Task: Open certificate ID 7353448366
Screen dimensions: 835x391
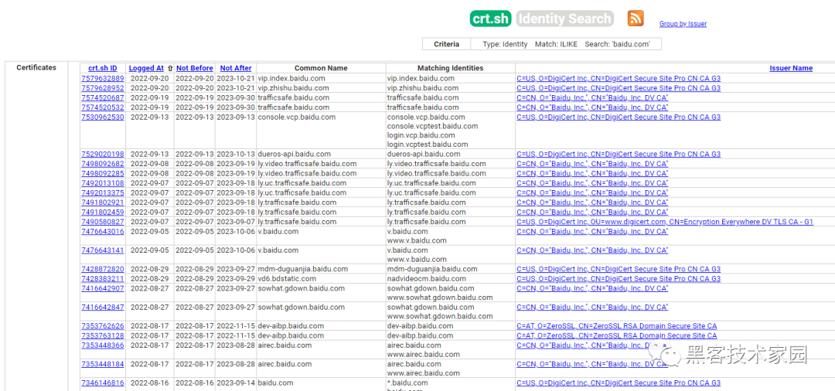Action: click(103, 345)
